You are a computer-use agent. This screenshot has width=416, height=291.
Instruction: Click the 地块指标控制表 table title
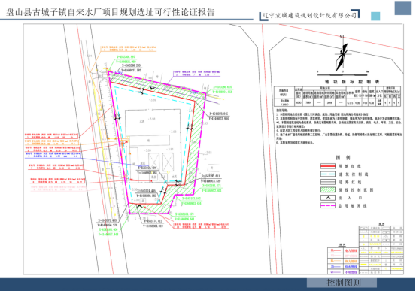pos(352,82)
